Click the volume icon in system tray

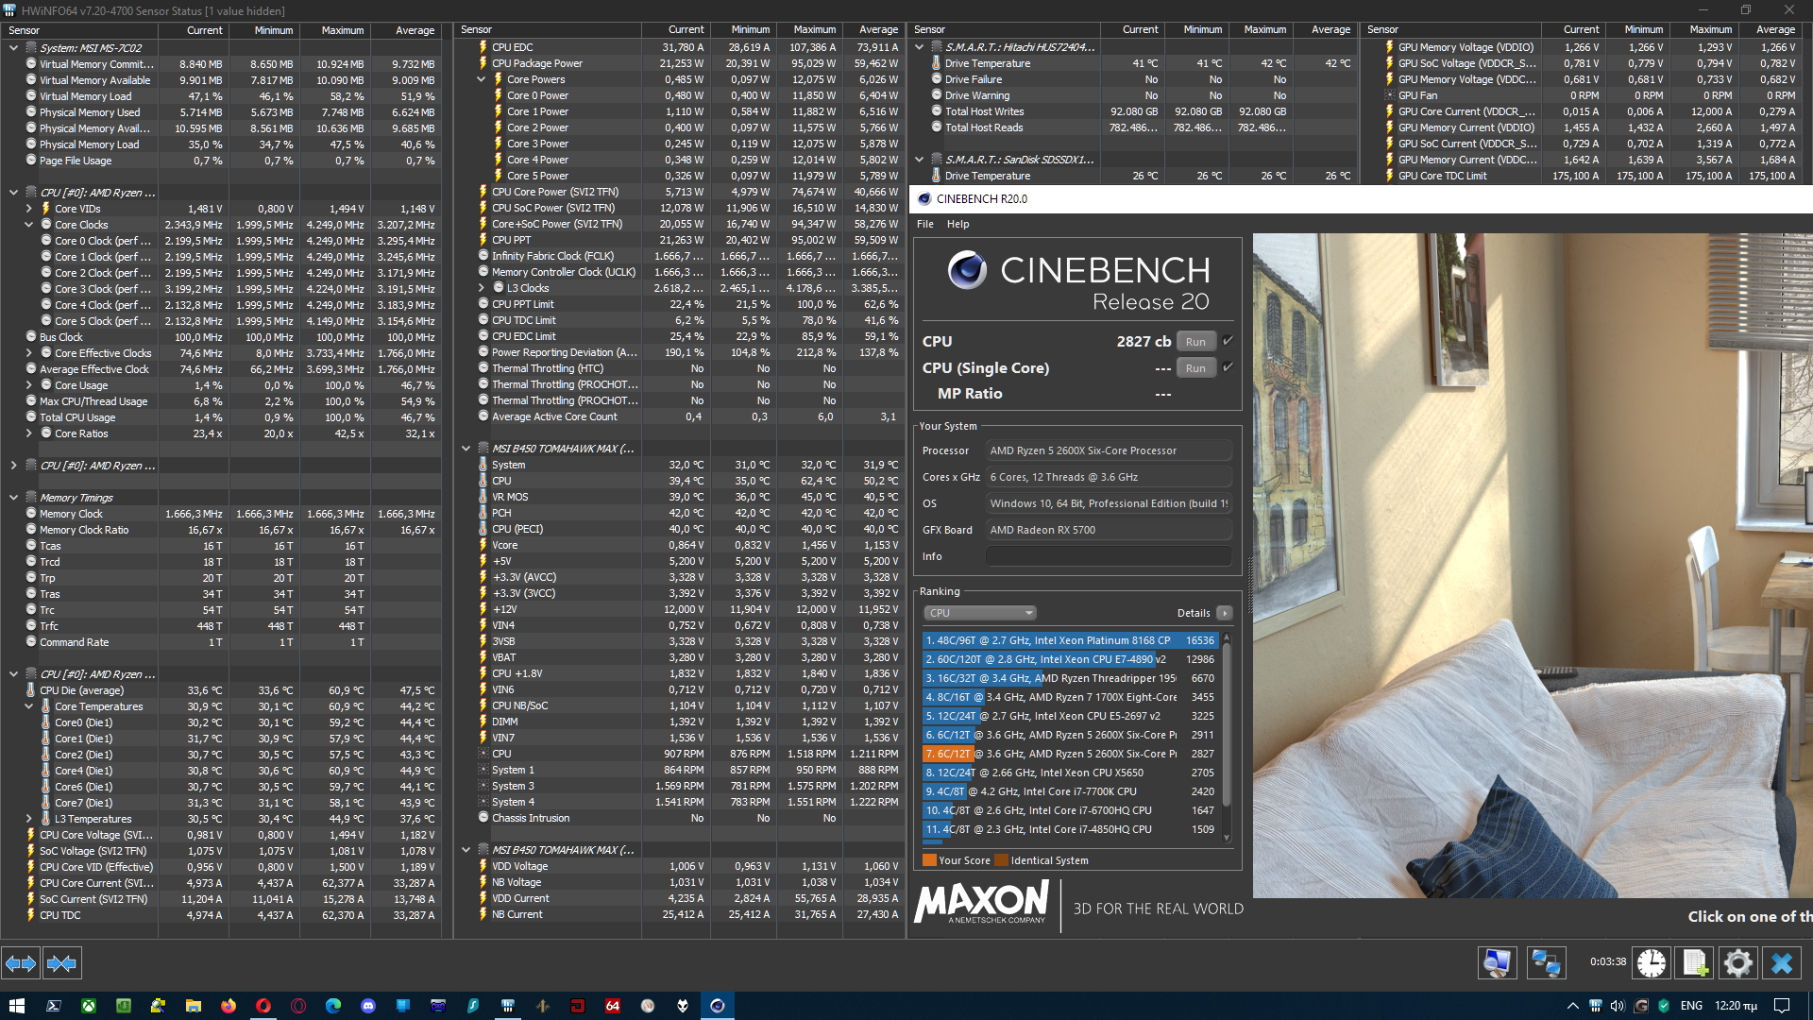point(1618,1006)
